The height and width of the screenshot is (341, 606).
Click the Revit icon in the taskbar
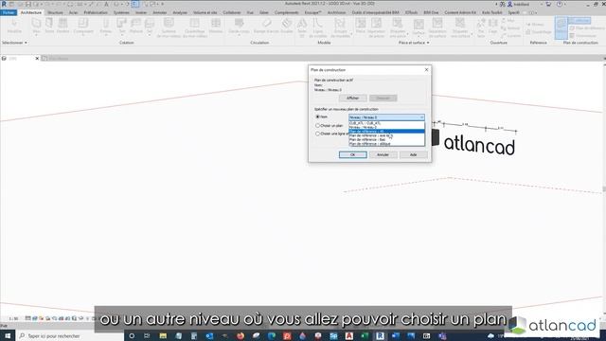click(380, 336)
